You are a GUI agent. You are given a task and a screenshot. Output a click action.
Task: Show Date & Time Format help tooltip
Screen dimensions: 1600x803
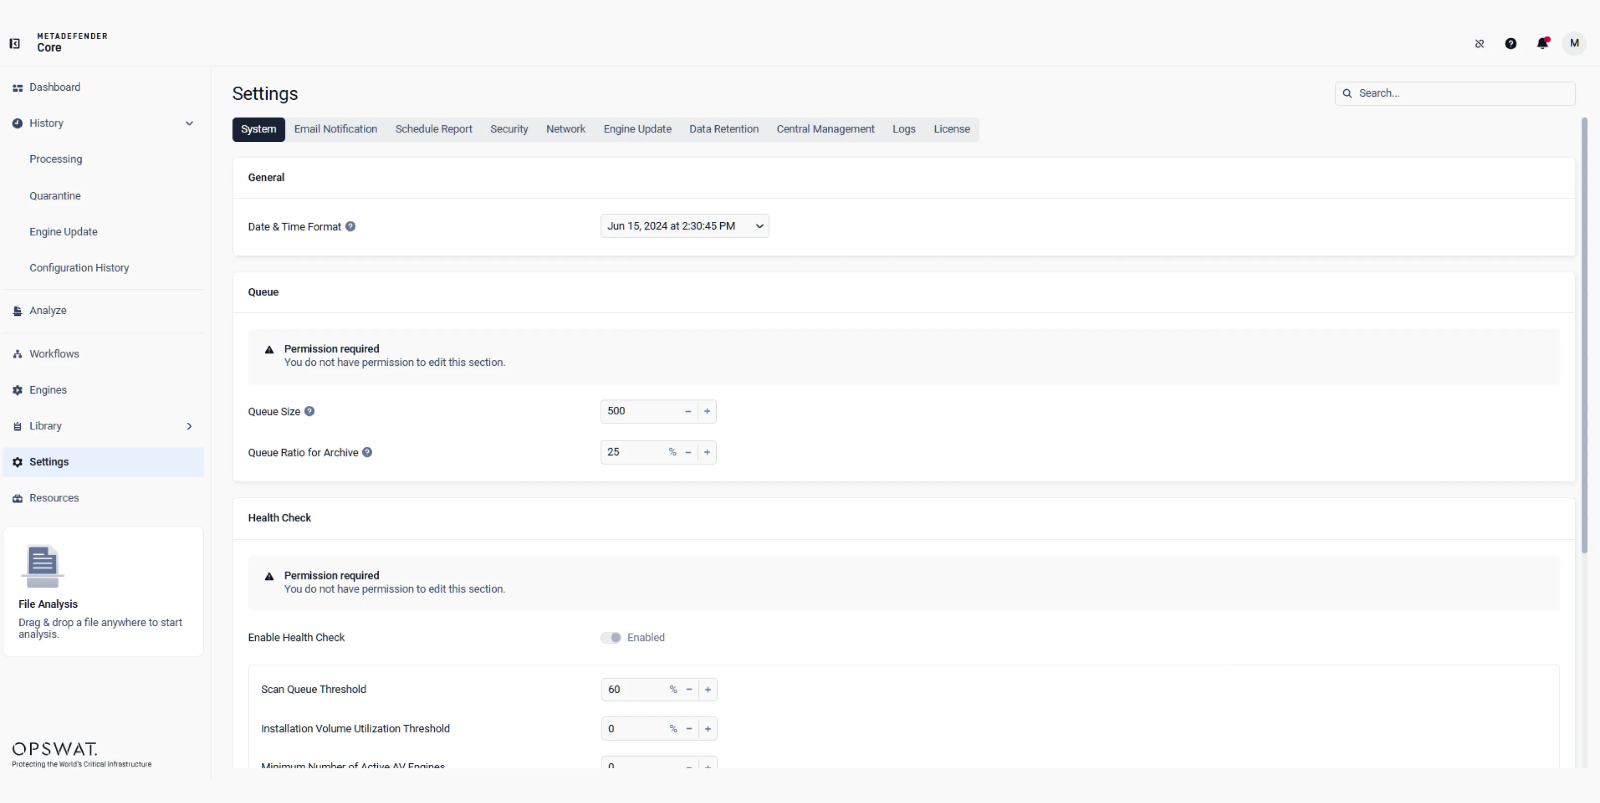tap(350, 227)
